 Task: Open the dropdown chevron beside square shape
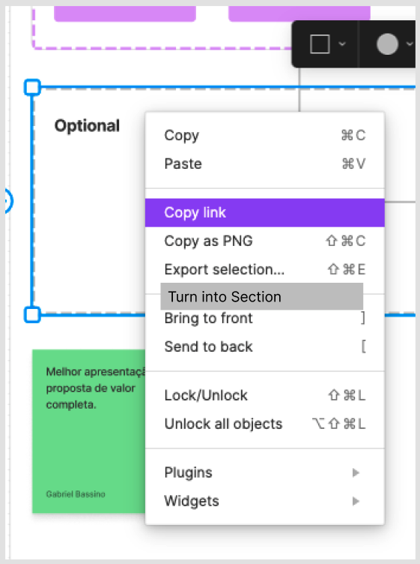(x=342, y=44)
